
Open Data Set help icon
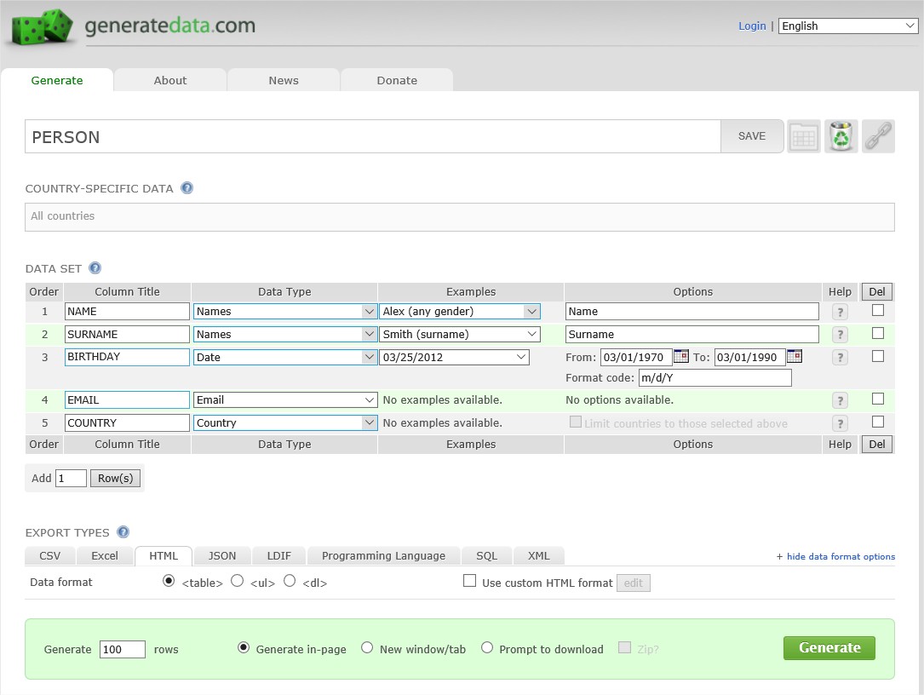click(95, 268)
